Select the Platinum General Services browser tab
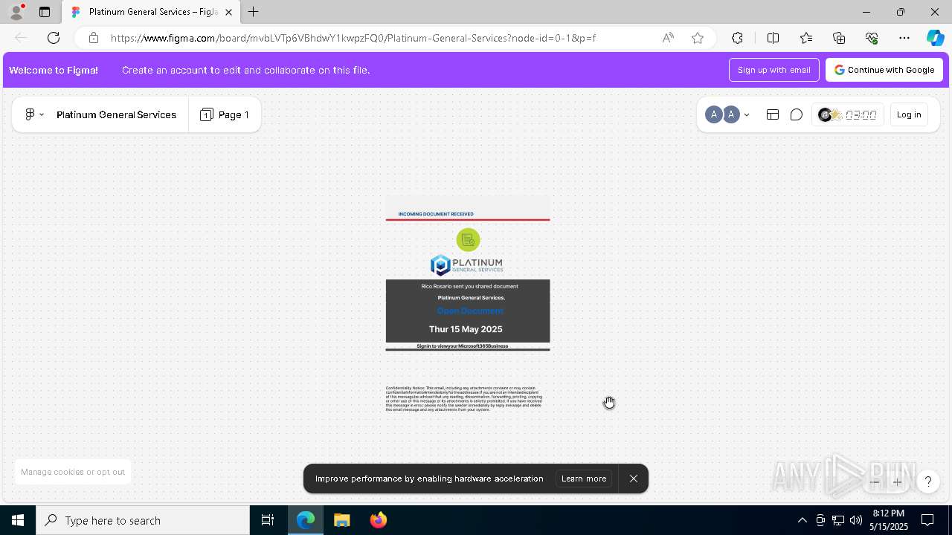 [x=152, y=12]
